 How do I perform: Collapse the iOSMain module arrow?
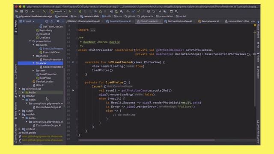(x=20, y=96)
